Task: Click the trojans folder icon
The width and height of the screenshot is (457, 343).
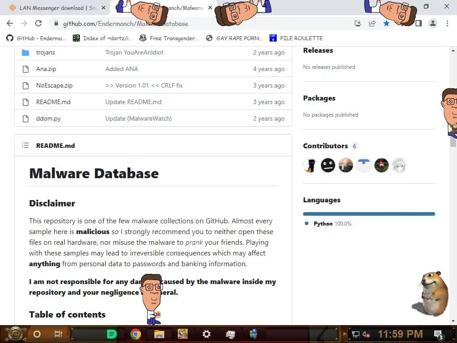Action: pos(25,53)
